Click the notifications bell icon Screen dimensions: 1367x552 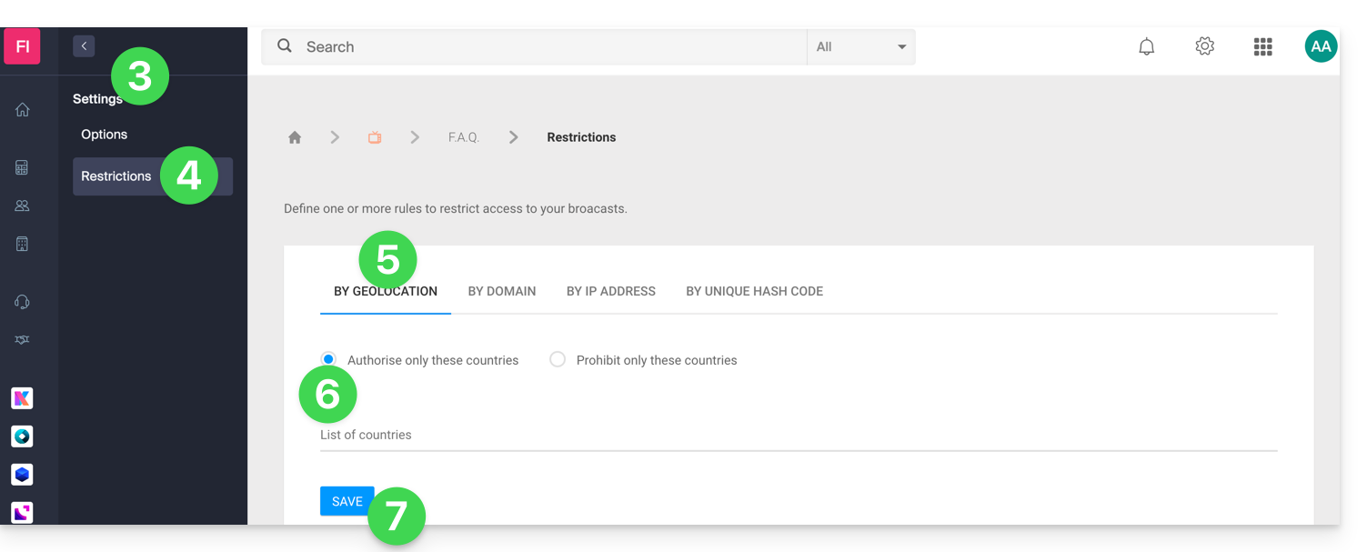click(x=1147, y=46)
